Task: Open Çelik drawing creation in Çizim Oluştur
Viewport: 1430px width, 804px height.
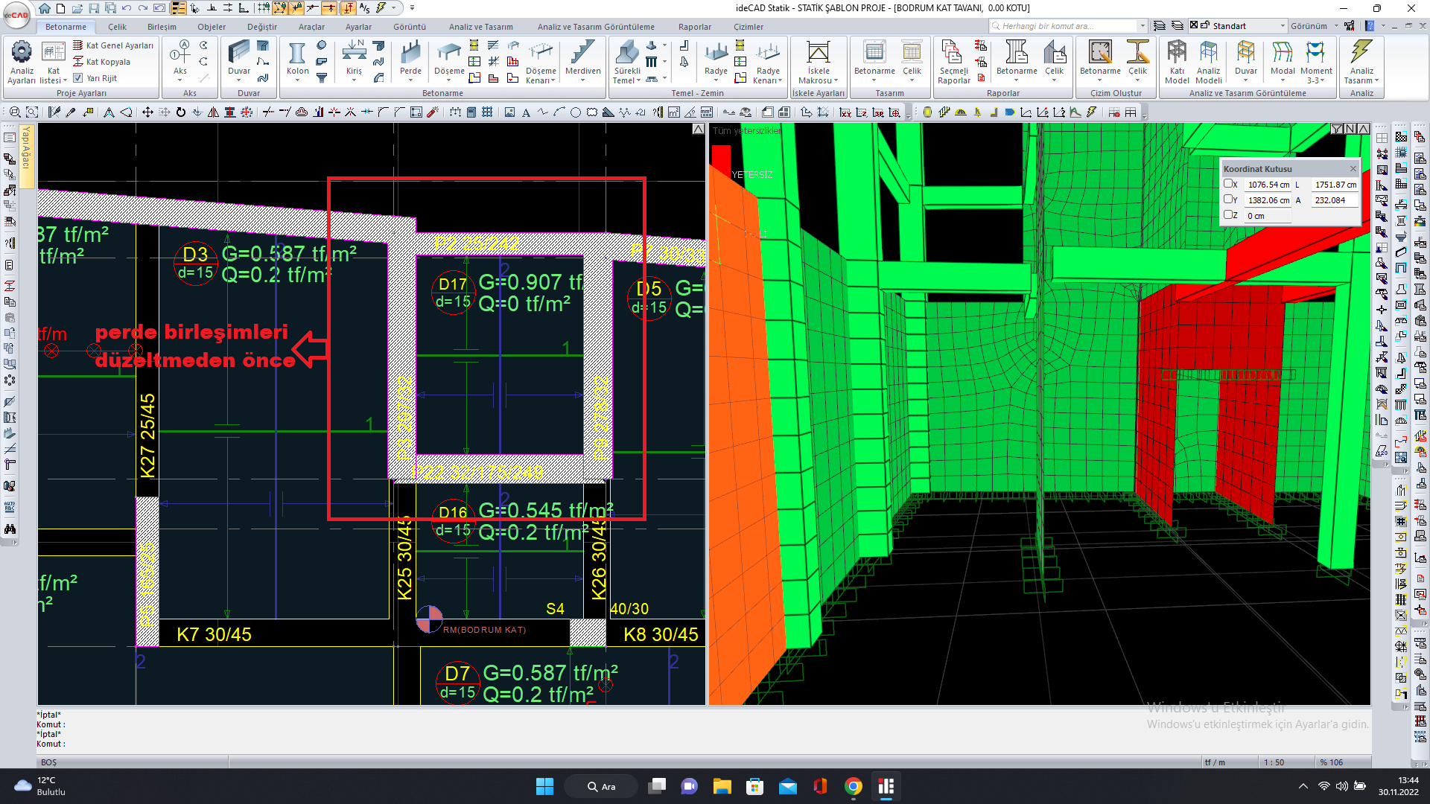Action: pyautogui.click(x=1137, y=61)
